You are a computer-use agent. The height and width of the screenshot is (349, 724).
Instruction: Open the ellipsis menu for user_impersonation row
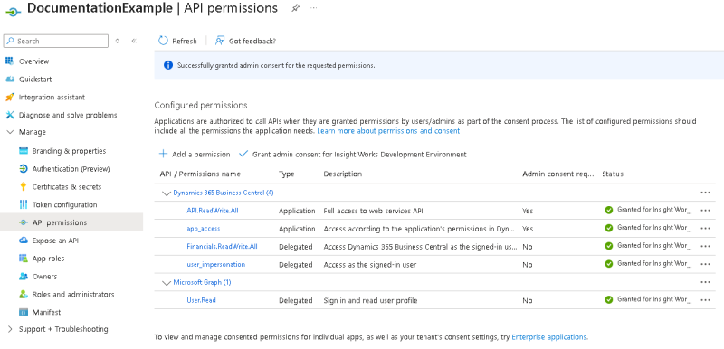coord(705,264)
